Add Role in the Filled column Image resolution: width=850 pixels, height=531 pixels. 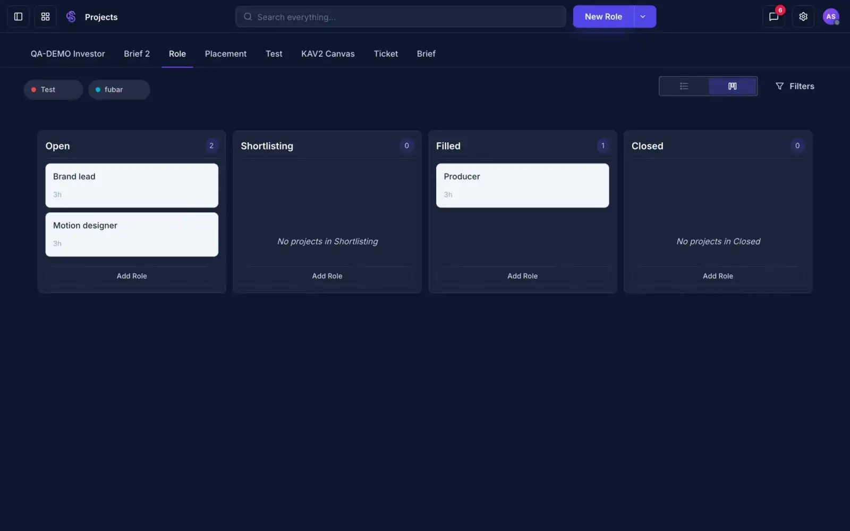pos(523,276)
